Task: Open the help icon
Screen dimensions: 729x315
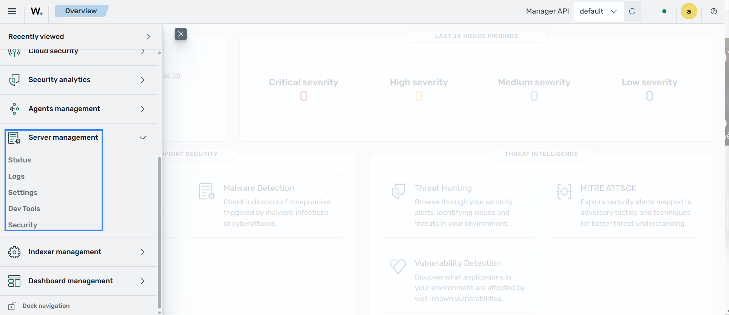Action: pyautogui.click(x=714, y=11)
